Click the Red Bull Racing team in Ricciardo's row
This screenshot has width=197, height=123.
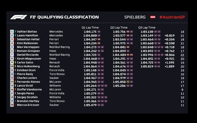[x=60, y=55]
